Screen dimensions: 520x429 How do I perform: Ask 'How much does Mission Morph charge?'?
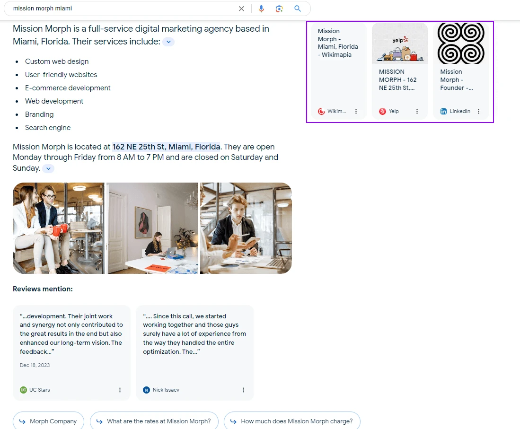click(292, 421)
